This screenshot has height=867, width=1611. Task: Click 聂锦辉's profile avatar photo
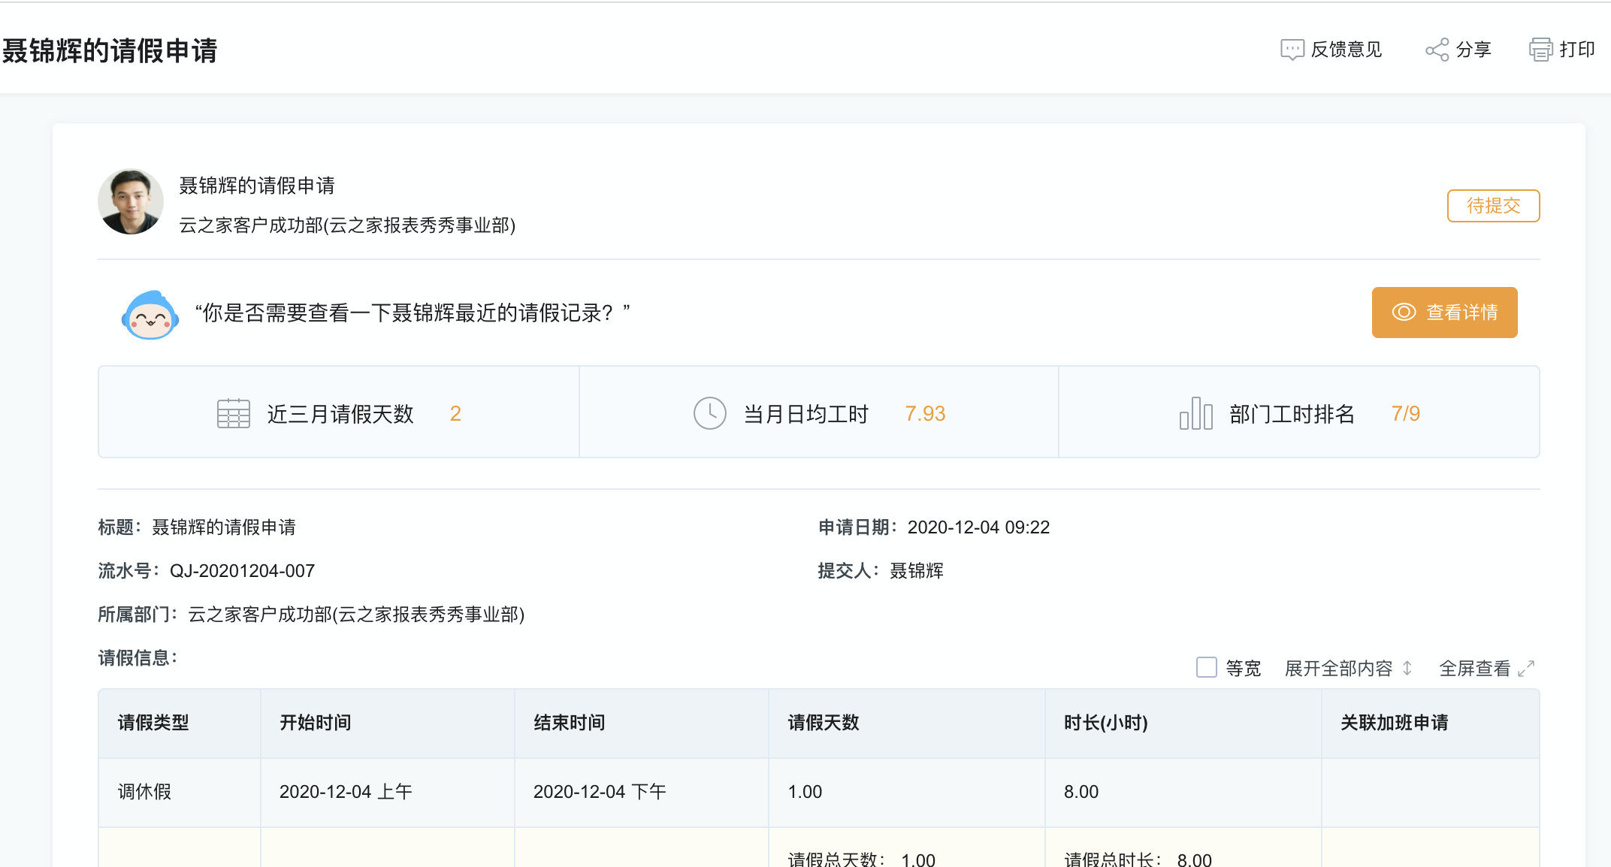click(x=131, y=201)
